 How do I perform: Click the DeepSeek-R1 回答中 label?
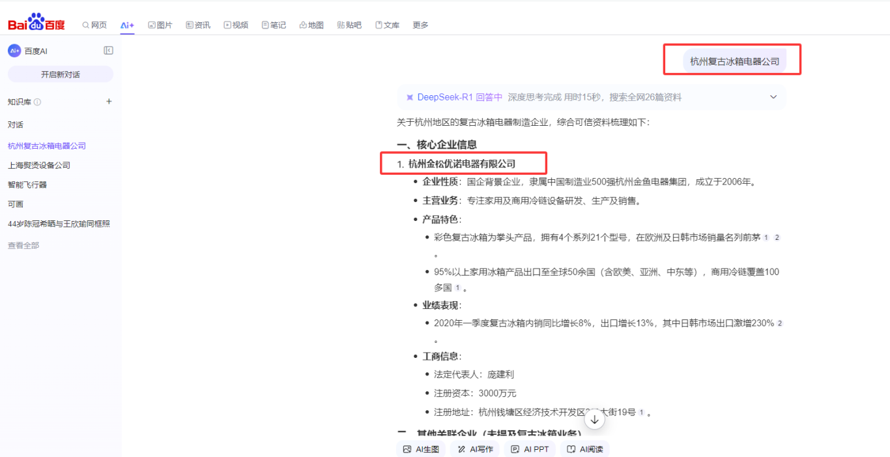(x=460, y=97)
